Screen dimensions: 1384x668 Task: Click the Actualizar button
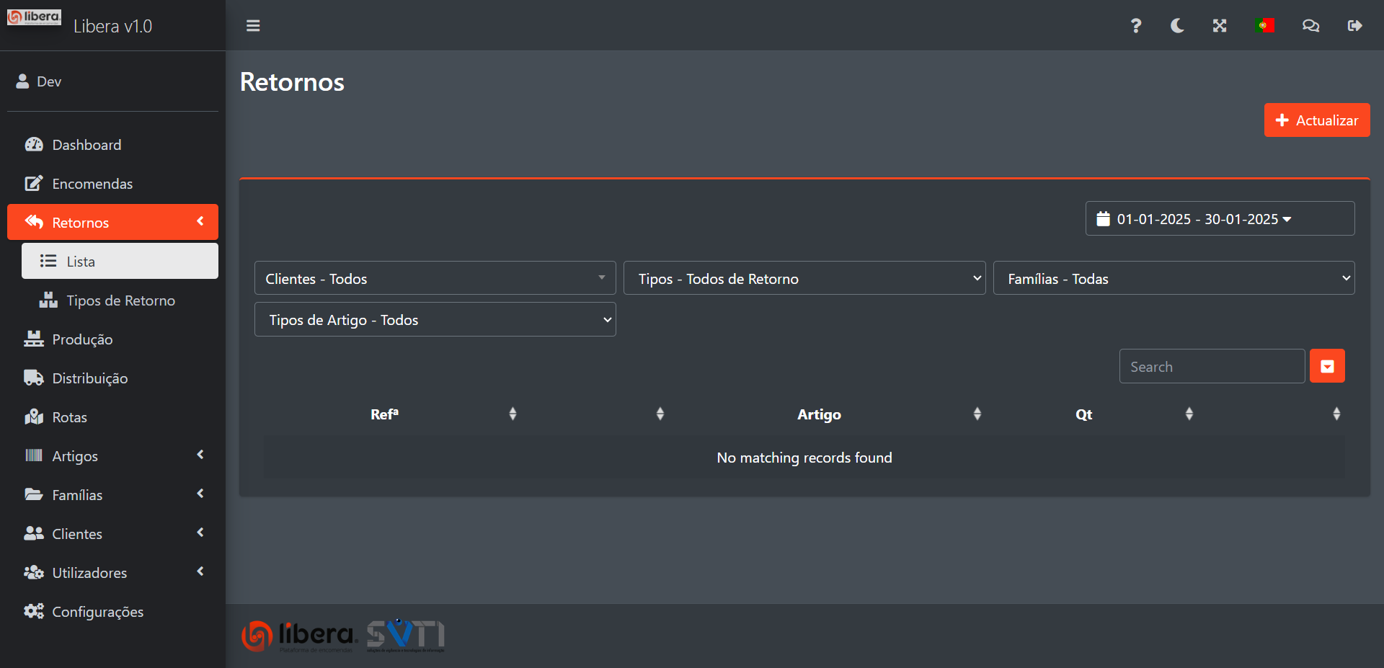[x=1316, y=120]
